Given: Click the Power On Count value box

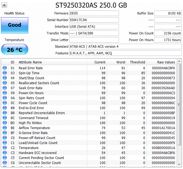Looking at the screenshot, I should (x=168, y=33).
